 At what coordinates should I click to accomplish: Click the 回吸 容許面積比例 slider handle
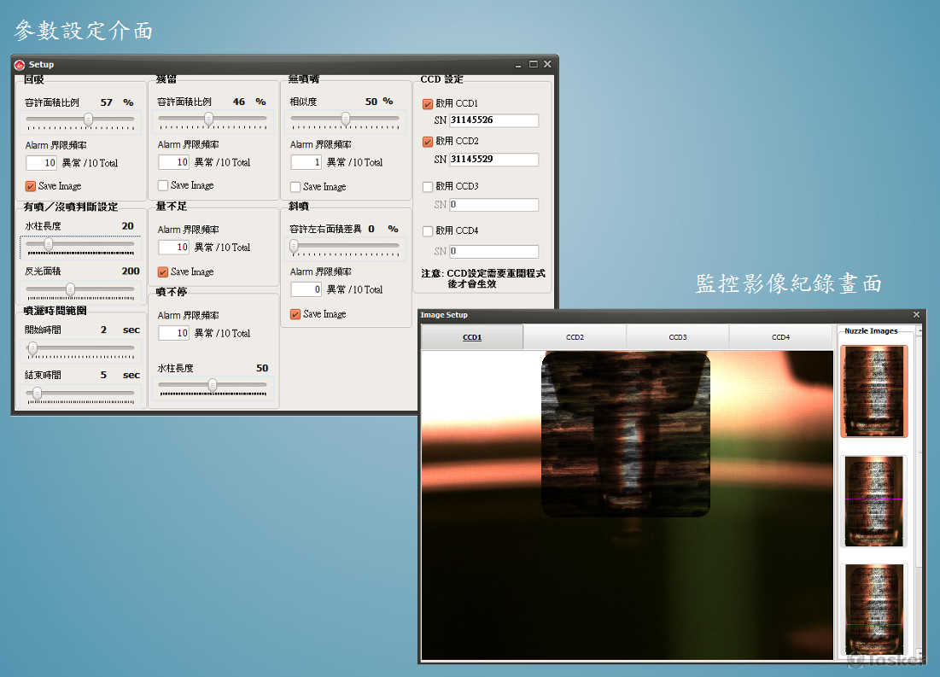pos(88,120)
